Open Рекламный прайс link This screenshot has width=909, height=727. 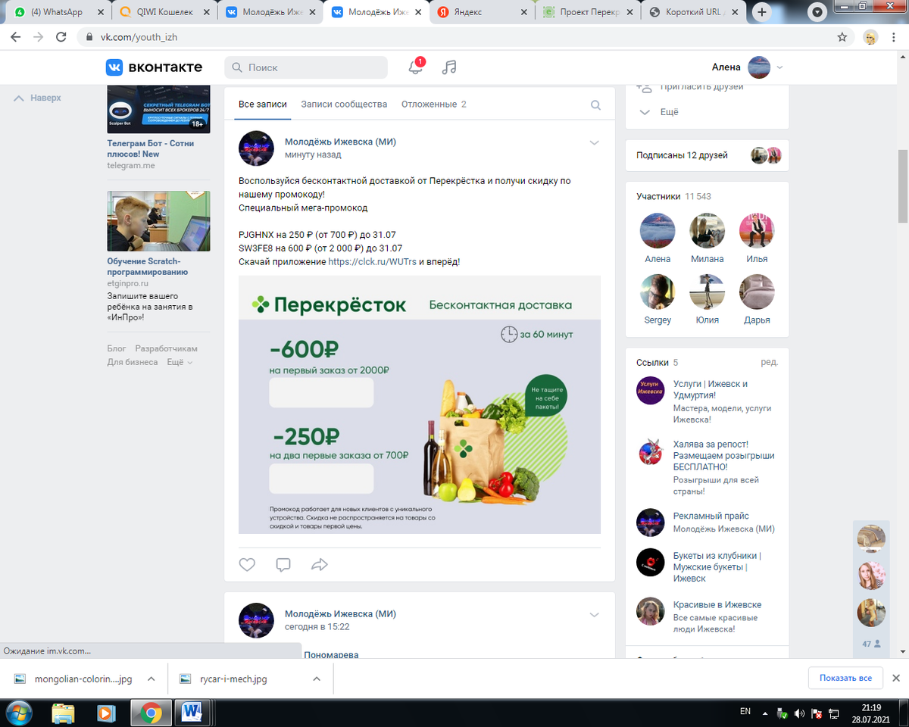point(711,516)
